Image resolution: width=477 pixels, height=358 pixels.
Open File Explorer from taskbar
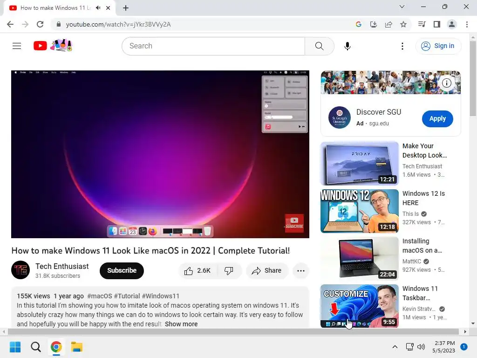77,347
